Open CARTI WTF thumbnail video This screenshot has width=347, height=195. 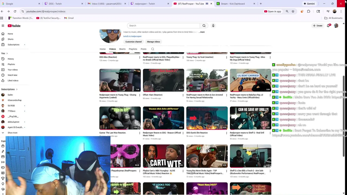[163, 156]
